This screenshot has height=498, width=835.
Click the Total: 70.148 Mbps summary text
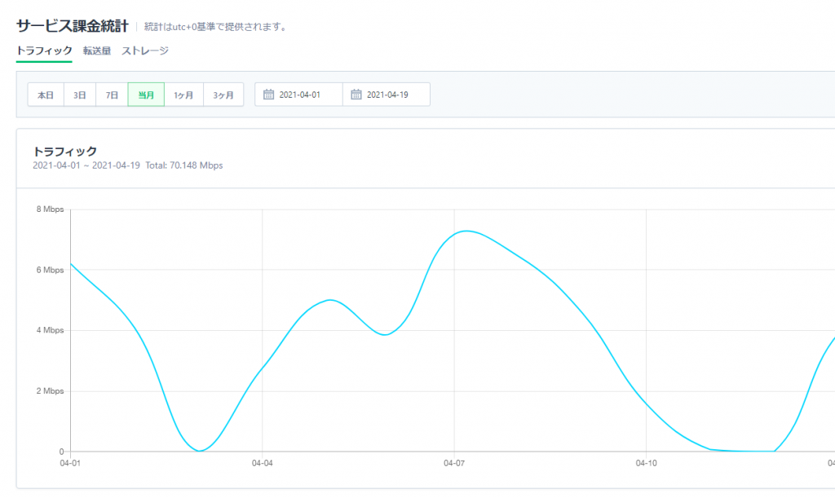pyautogui.click(x=183, y=165)
